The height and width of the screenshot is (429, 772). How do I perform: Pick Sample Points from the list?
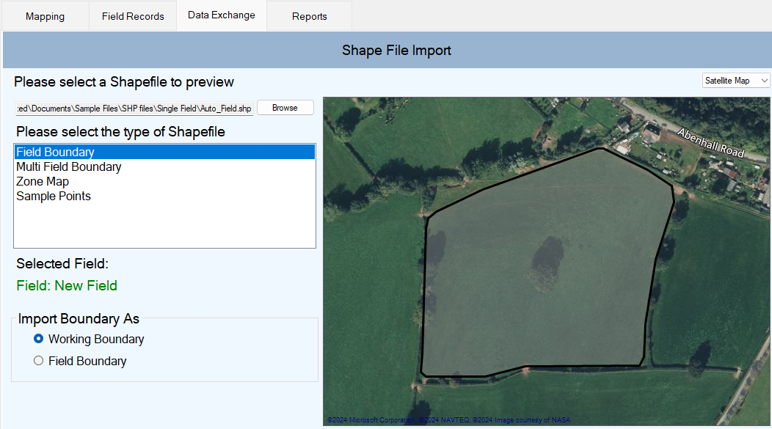coord(53,197)
